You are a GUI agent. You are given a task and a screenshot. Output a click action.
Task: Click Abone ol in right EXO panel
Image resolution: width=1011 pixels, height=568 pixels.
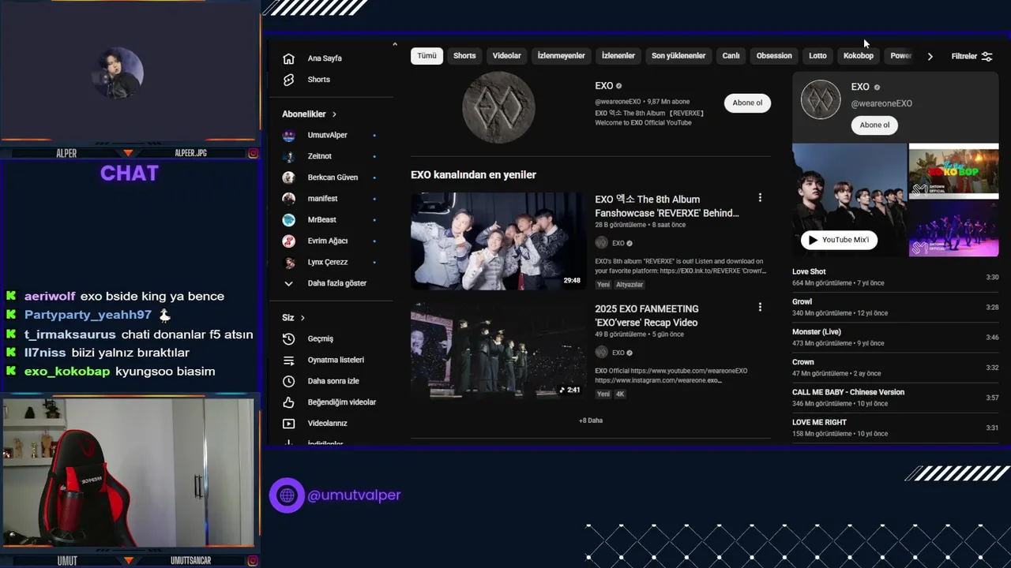click(x=874, y=125)
